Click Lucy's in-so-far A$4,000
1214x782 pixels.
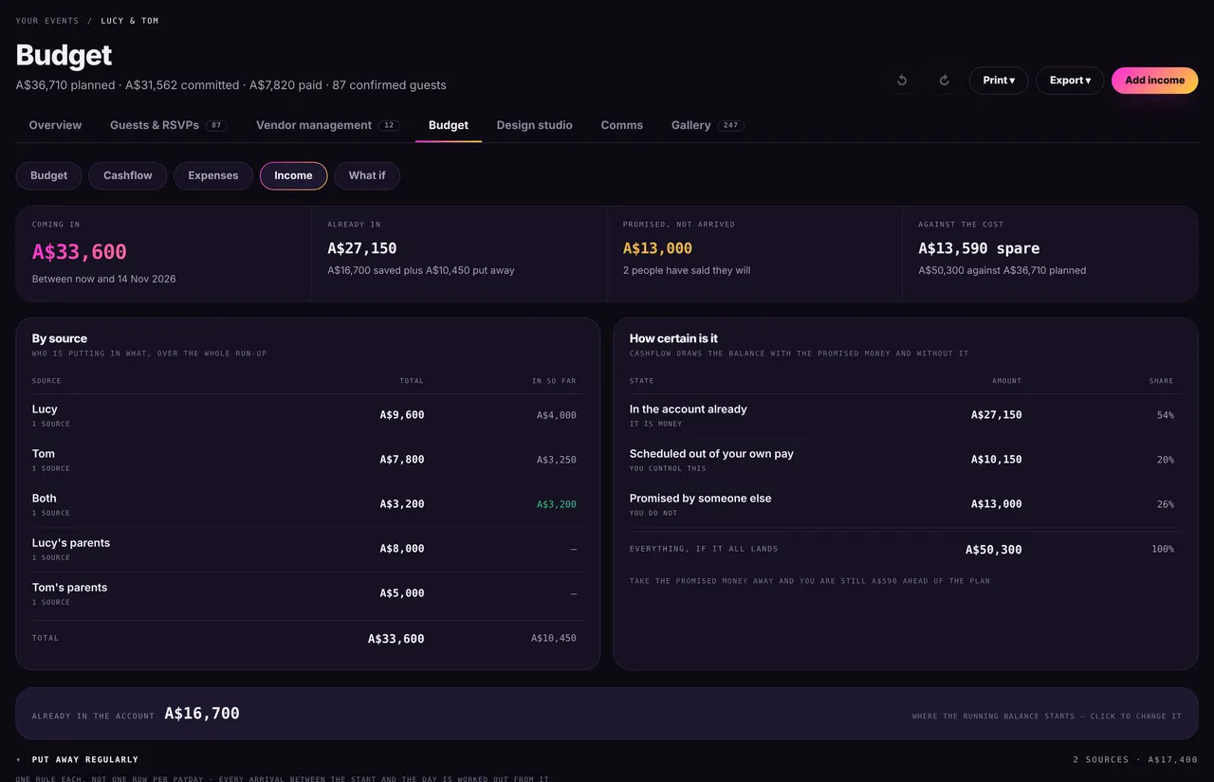tap(557, 415)
